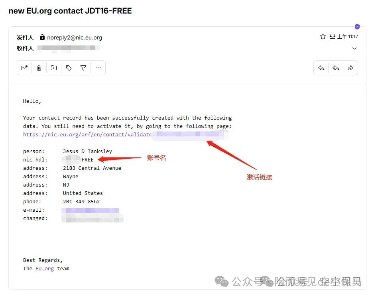Open the EU.org link in signature
374x297 pixels.
coord(45,269)
